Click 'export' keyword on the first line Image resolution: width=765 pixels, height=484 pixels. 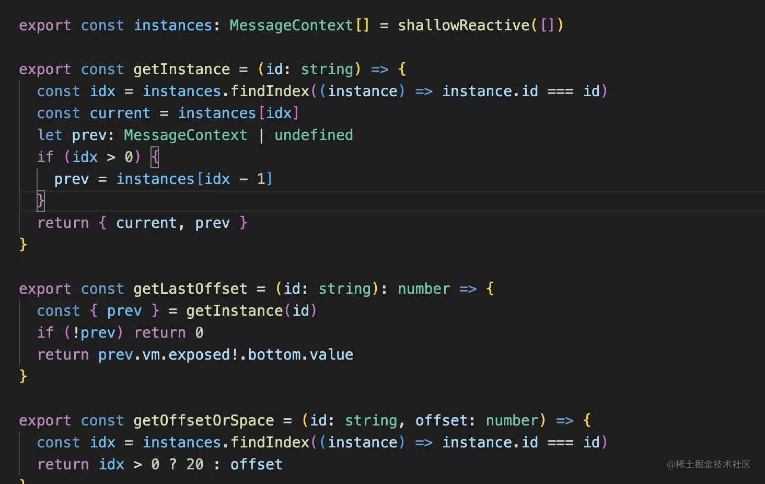coord(45,25)
